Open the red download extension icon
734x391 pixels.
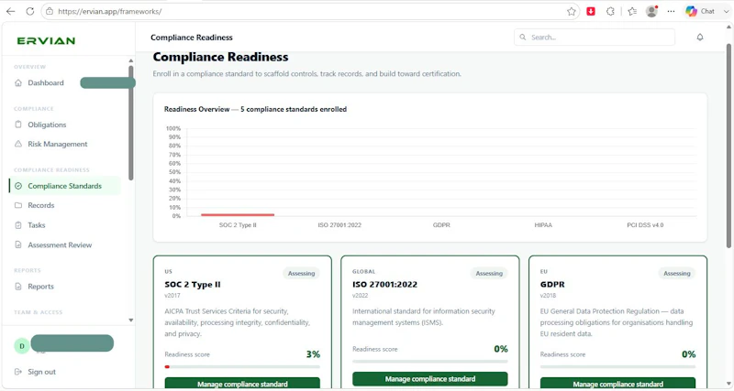(591, 11)
